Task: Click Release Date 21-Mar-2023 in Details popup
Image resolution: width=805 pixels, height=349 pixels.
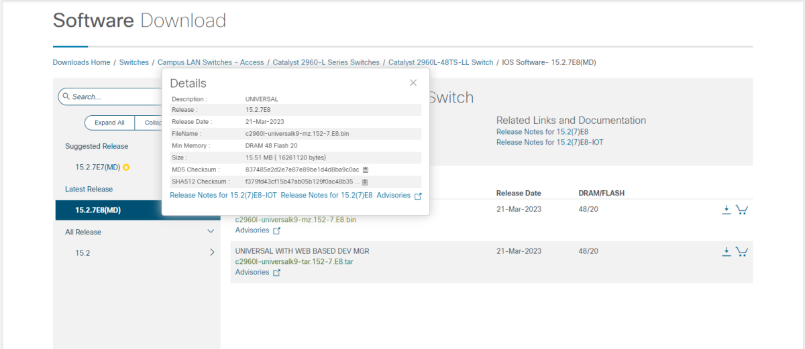Action: click(x=264, y=122)
